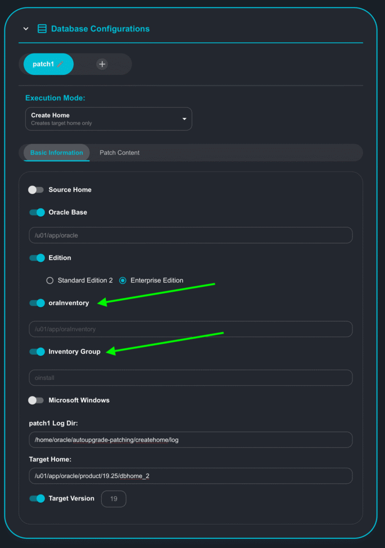Collapse the Database Configurations section chevron
The height and width of the screenshot is (548, 385).
[x=26, y=29]
